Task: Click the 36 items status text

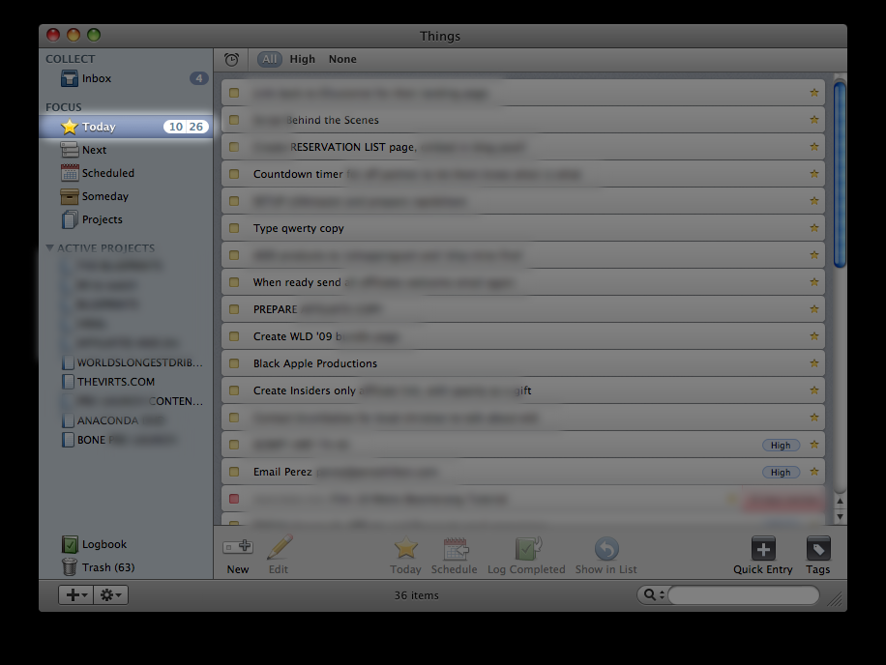Action: point(417,595)
